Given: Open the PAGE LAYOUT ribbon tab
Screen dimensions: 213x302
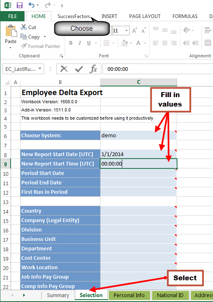Looking at the screenshot, I should (x=145, y=16).
